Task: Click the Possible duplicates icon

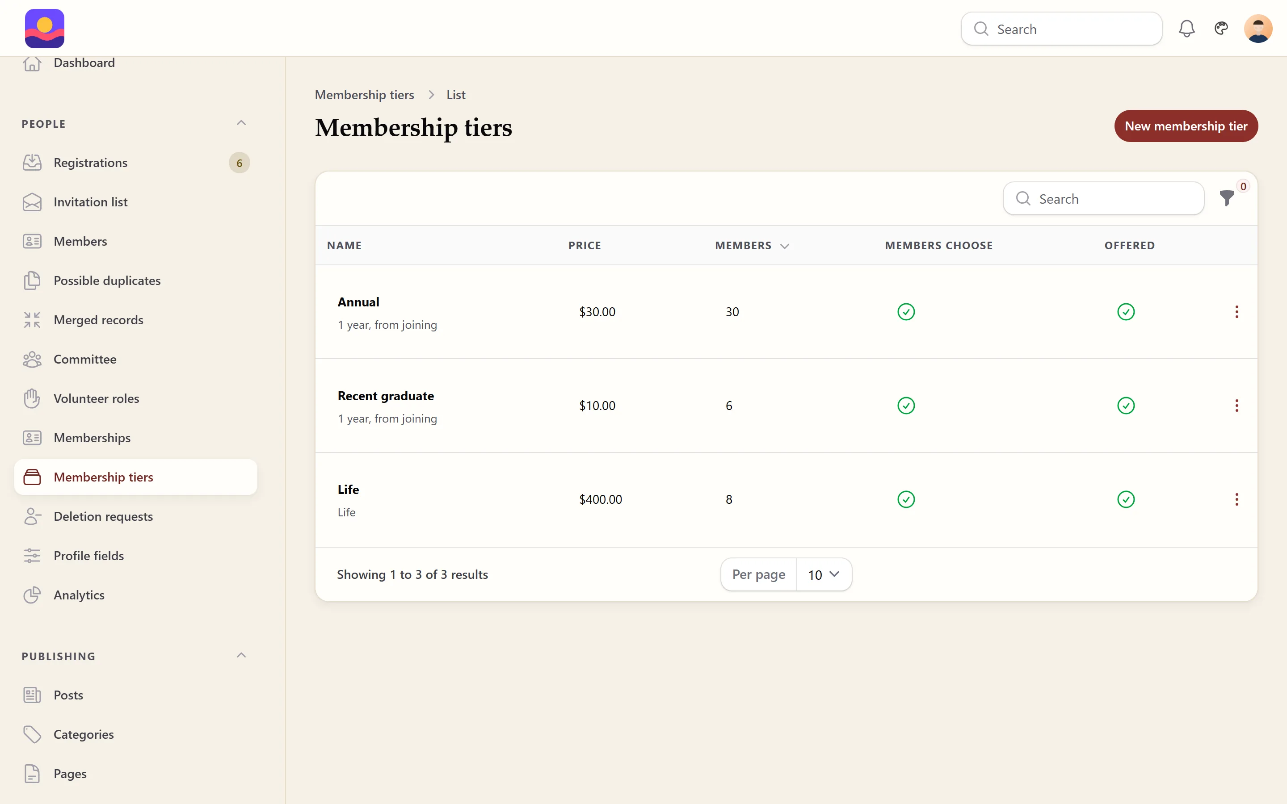Action: pyautogui.click(x=32, y=281)
